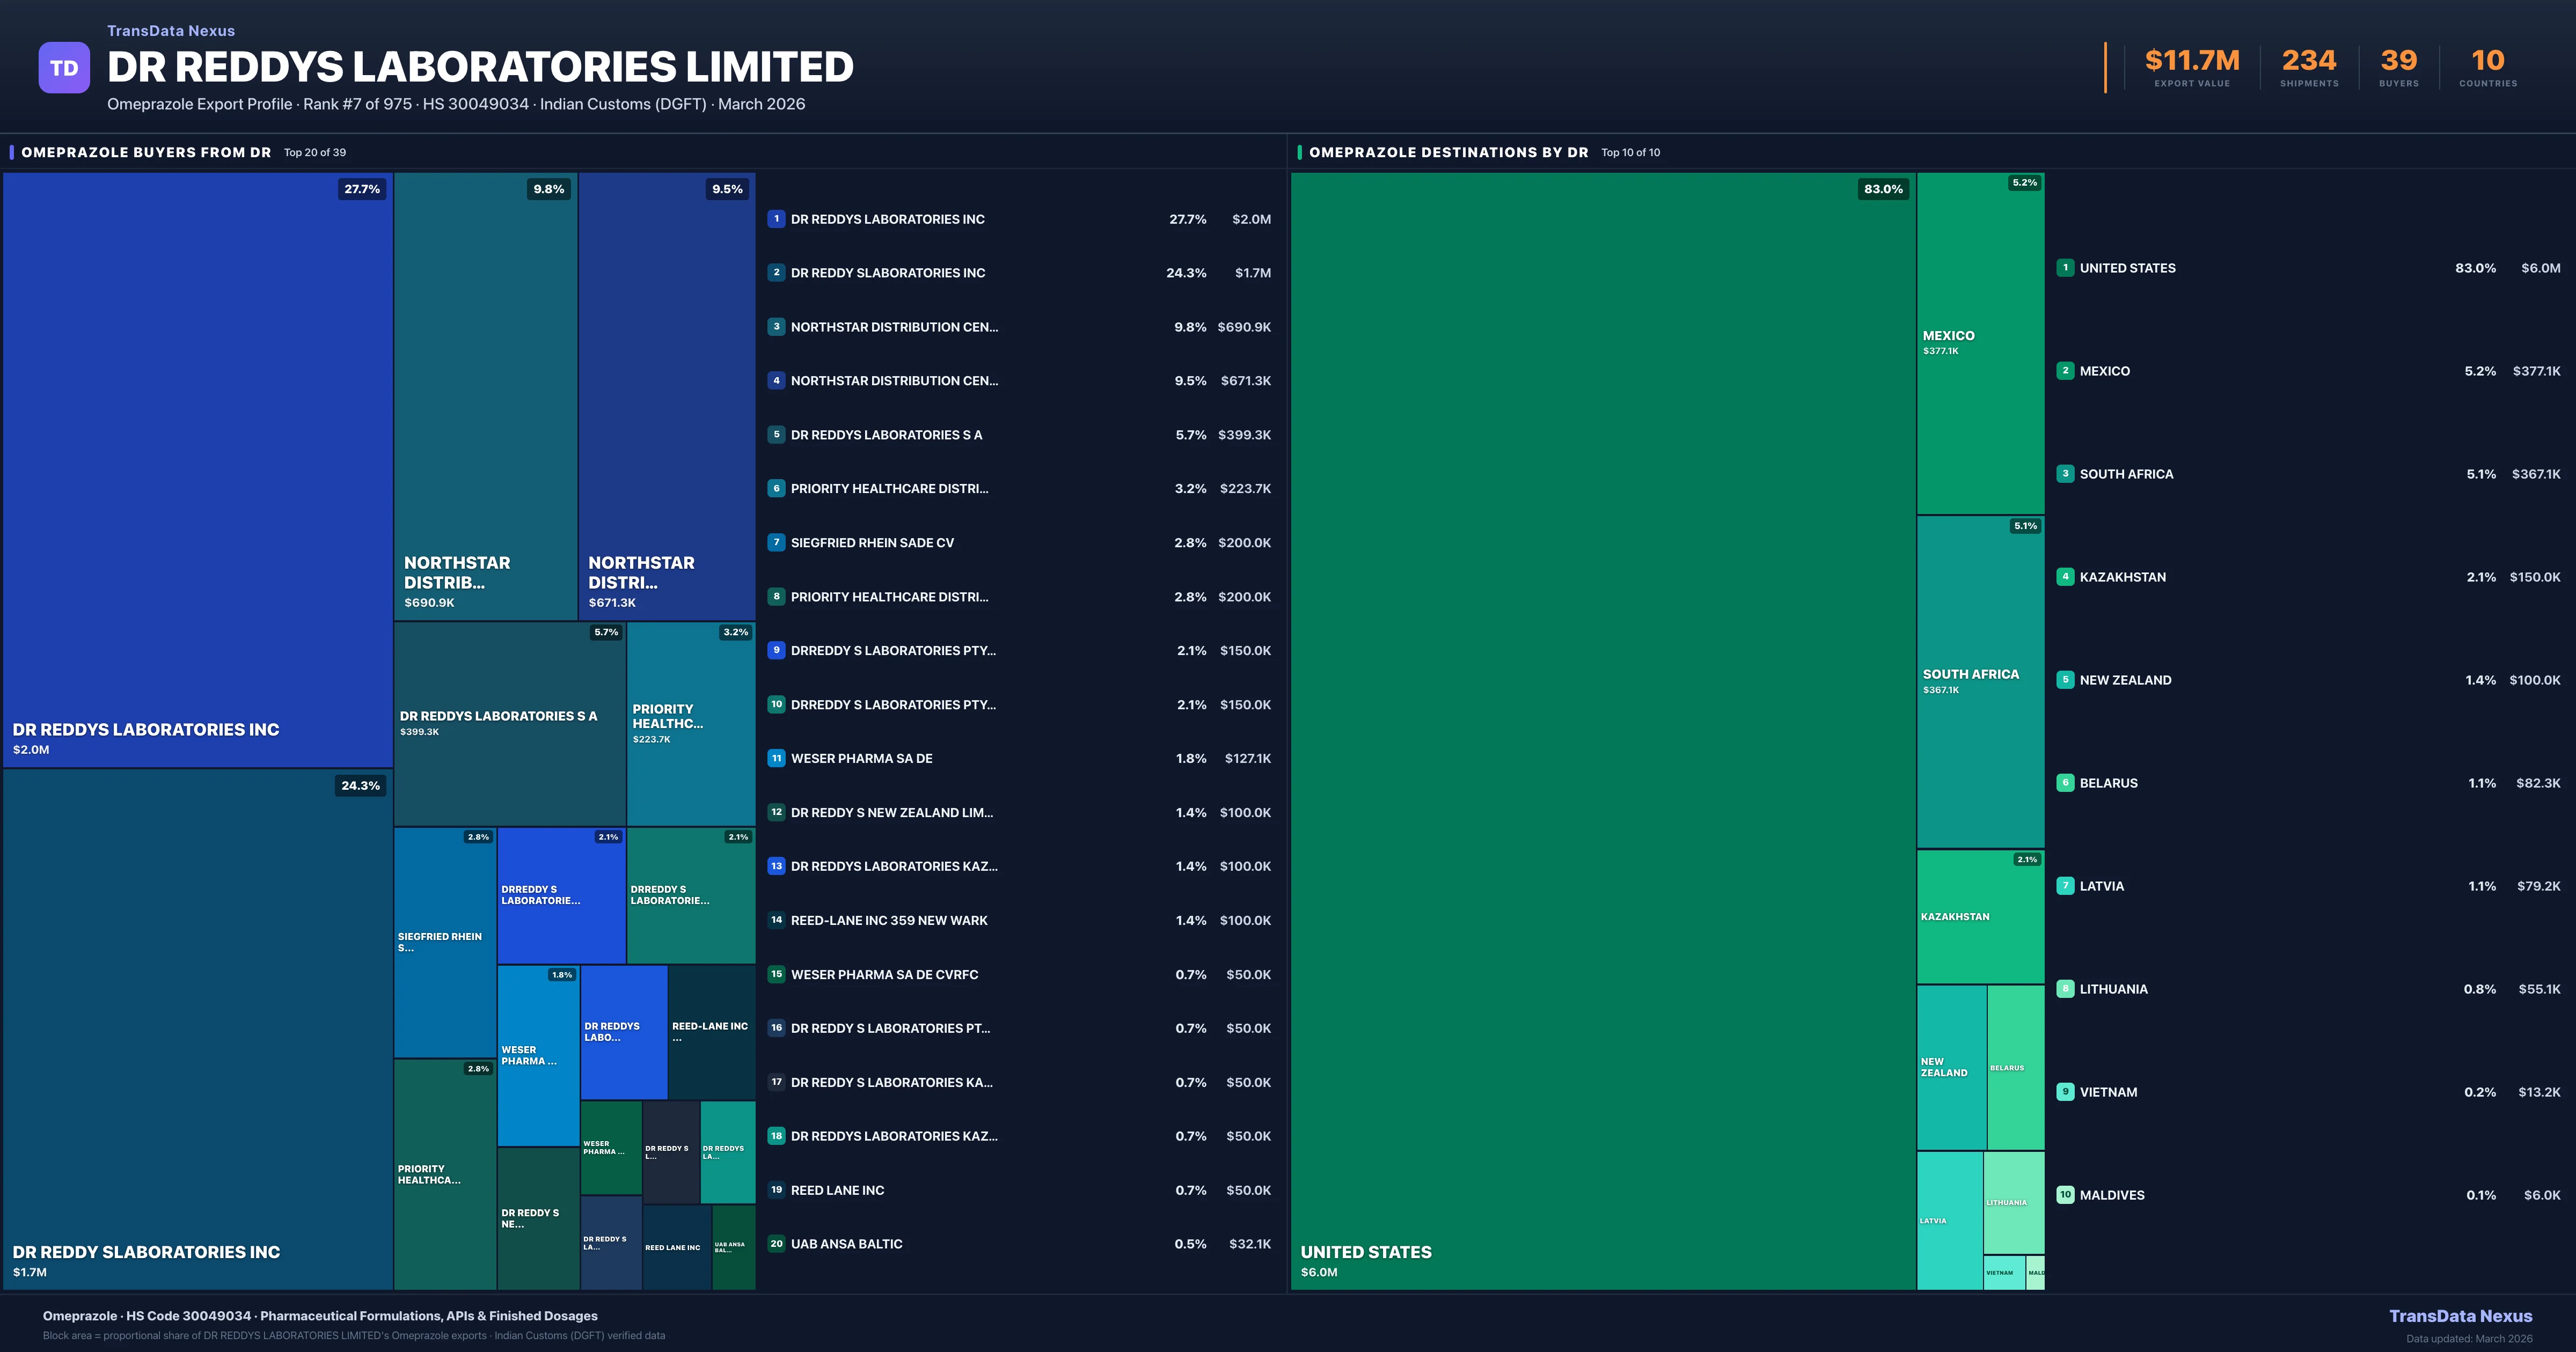
Task: Click rank badge 10 beside MALDIVES
Action: 2065,1195
